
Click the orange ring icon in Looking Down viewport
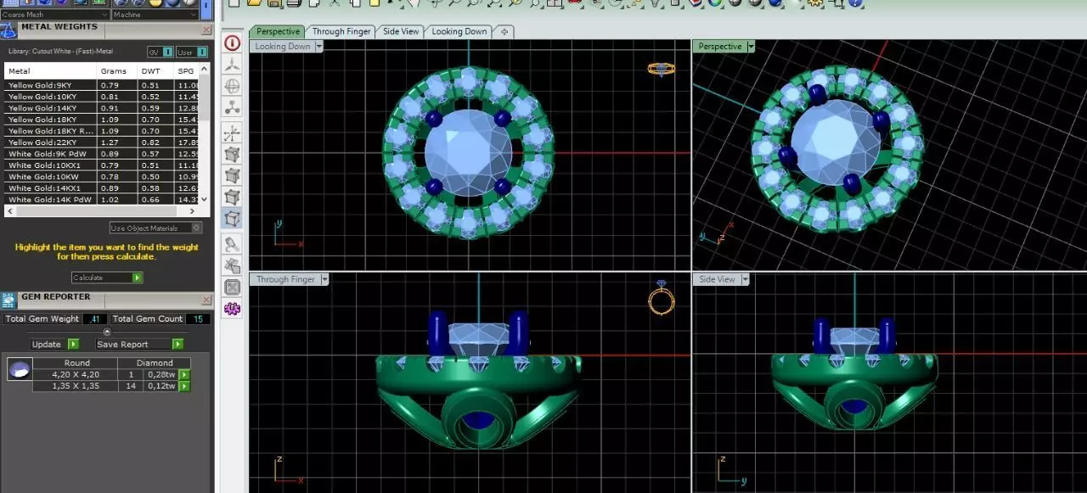661,70
